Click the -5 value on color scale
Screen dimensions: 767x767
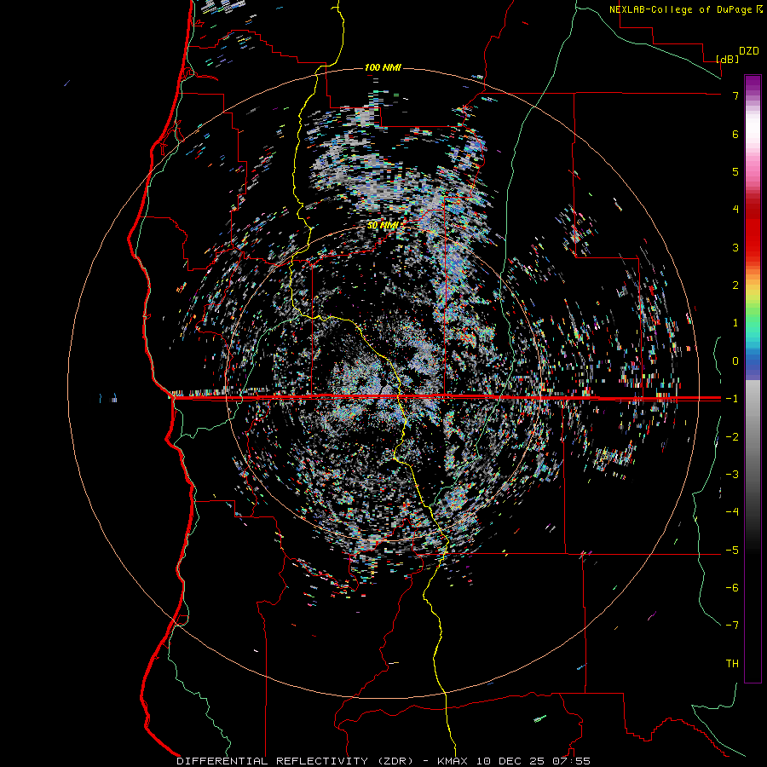click(732, 551)
